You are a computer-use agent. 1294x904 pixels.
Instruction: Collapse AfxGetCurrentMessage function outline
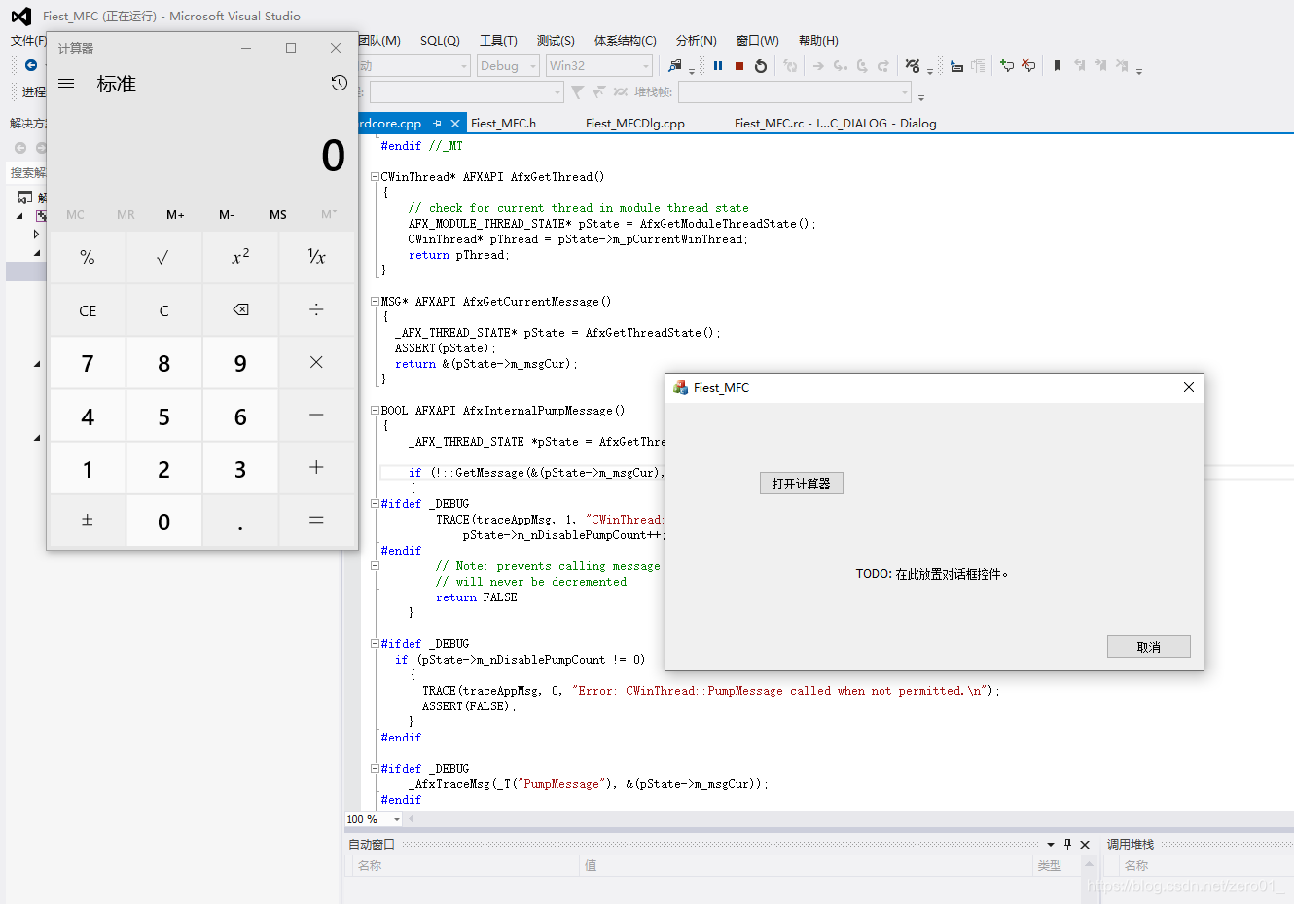[375, 302]
